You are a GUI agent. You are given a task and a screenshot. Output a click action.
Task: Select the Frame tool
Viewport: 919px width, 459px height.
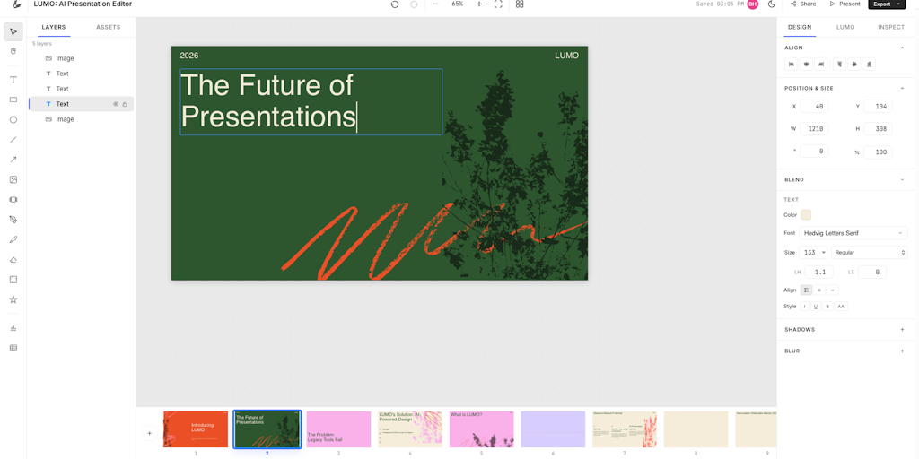pos(13,280)
